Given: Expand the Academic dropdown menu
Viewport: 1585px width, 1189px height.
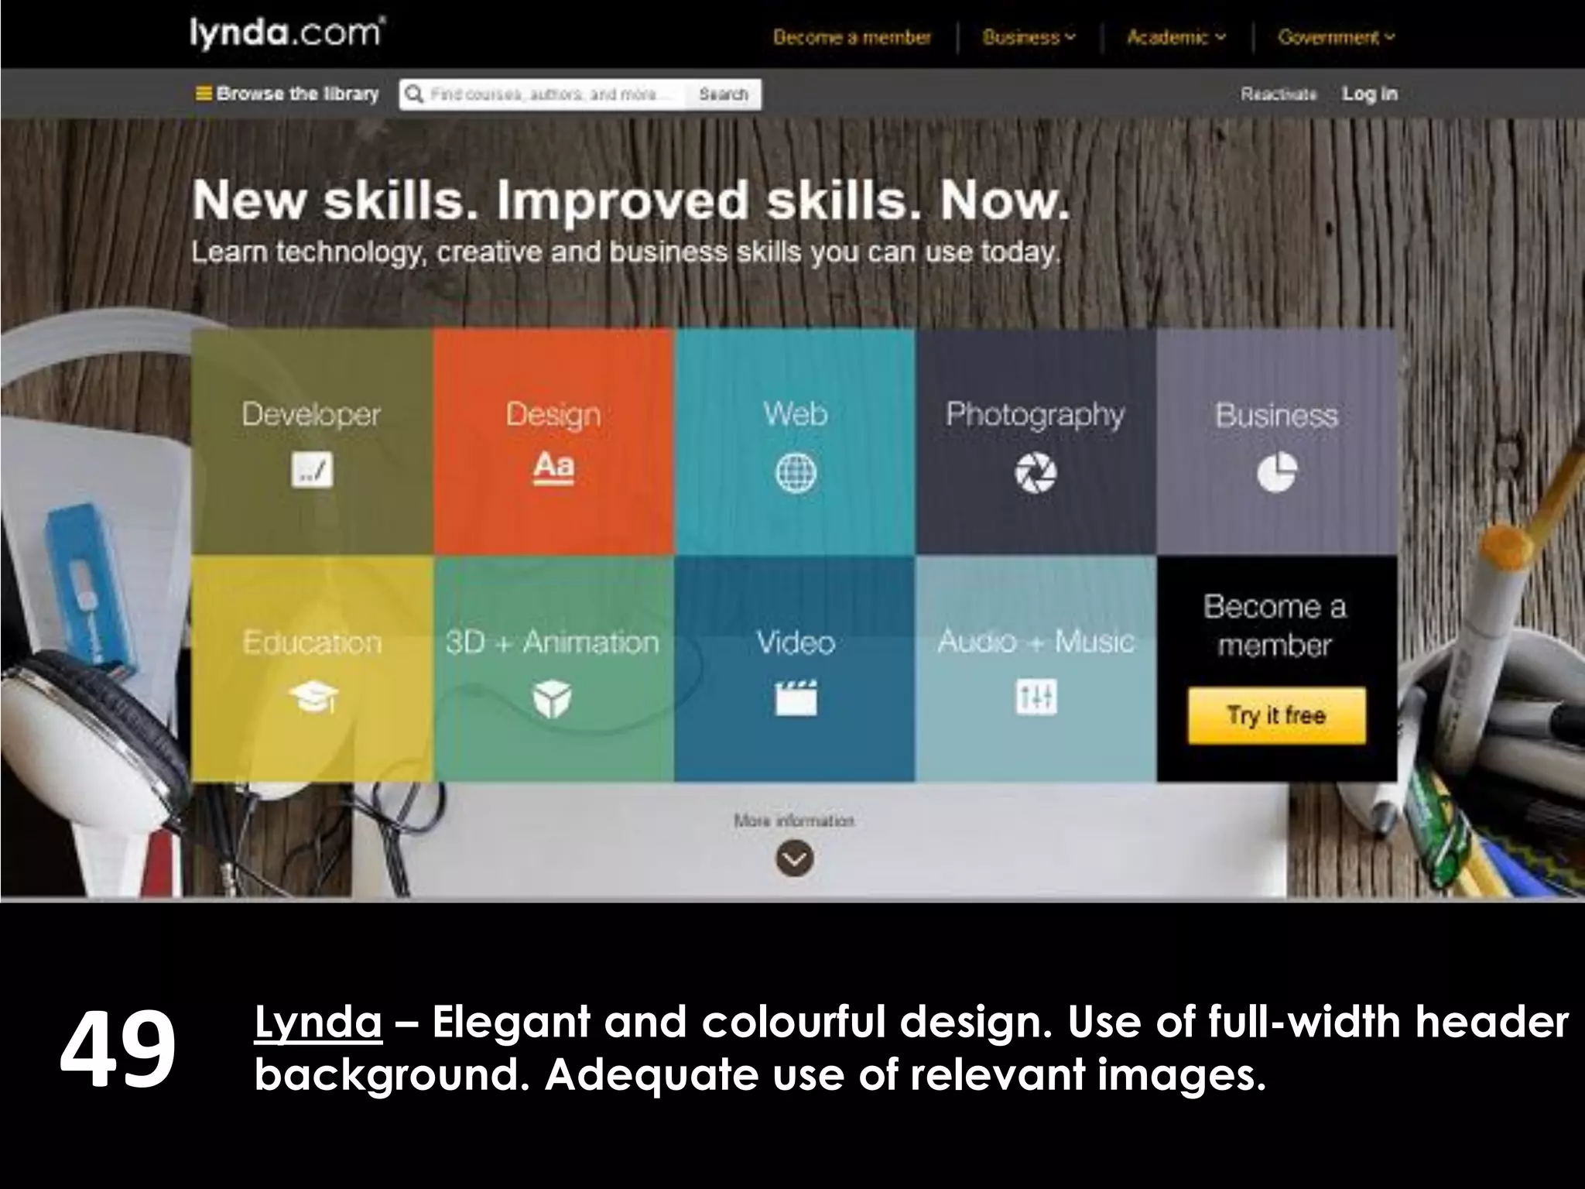Looking at the screenshot, I should pyautogui.click(x=1176, y=37).
